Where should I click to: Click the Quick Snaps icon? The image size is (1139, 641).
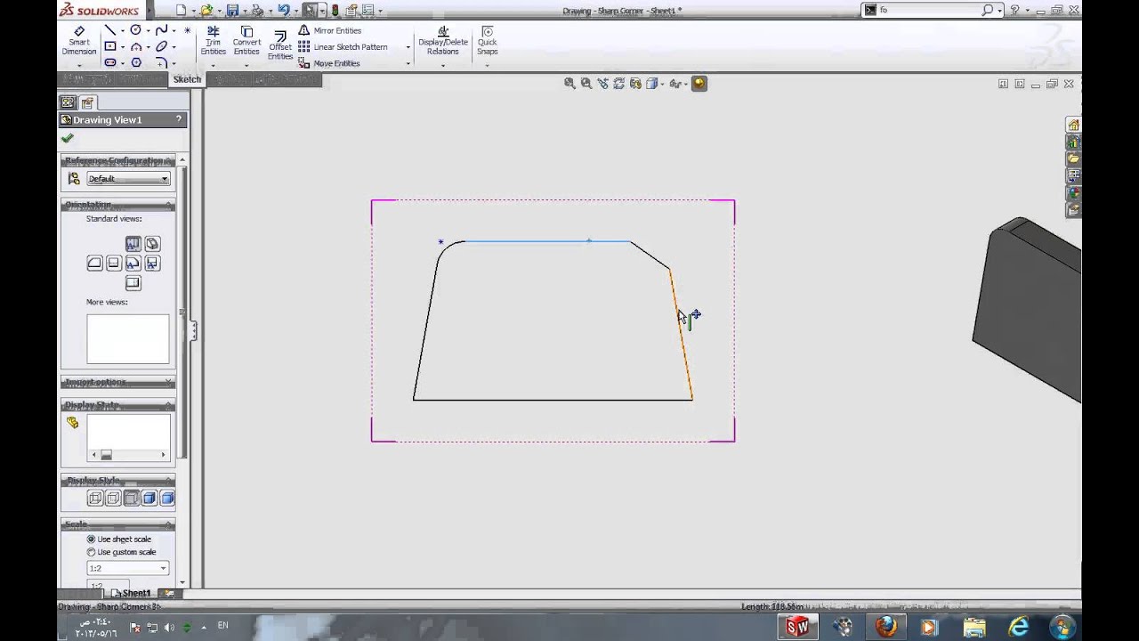click(x=487, y=41)
